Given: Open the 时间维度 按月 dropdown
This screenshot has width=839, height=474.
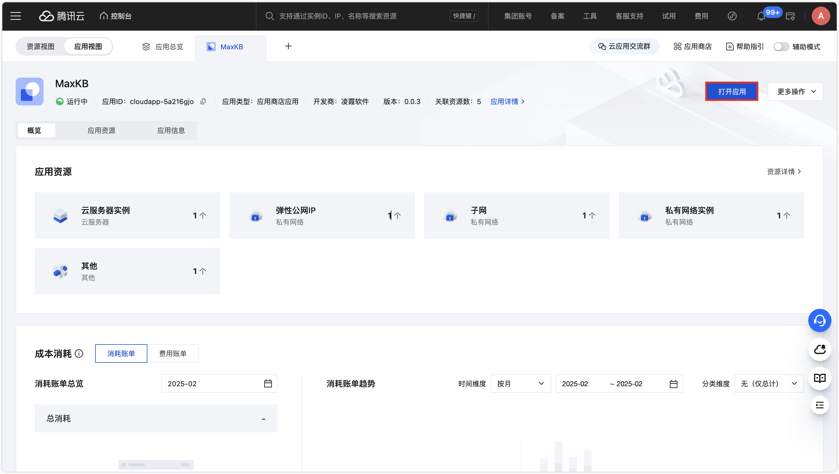Looking at the screenshot, I should coord(520,384).
